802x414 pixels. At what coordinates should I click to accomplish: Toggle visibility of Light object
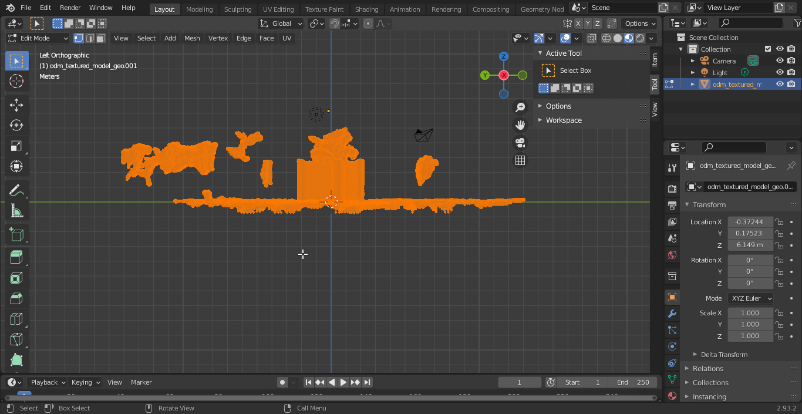point(780,73)
